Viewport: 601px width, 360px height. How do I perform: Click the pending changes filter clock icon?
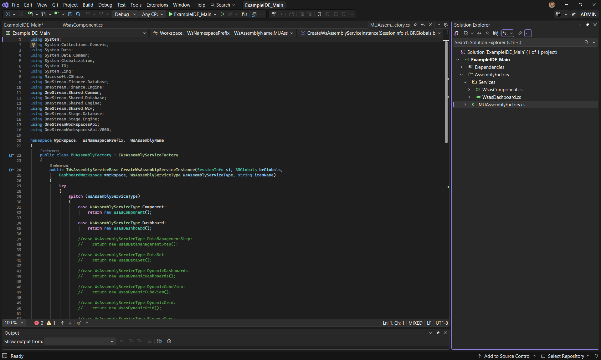point(466,33)
